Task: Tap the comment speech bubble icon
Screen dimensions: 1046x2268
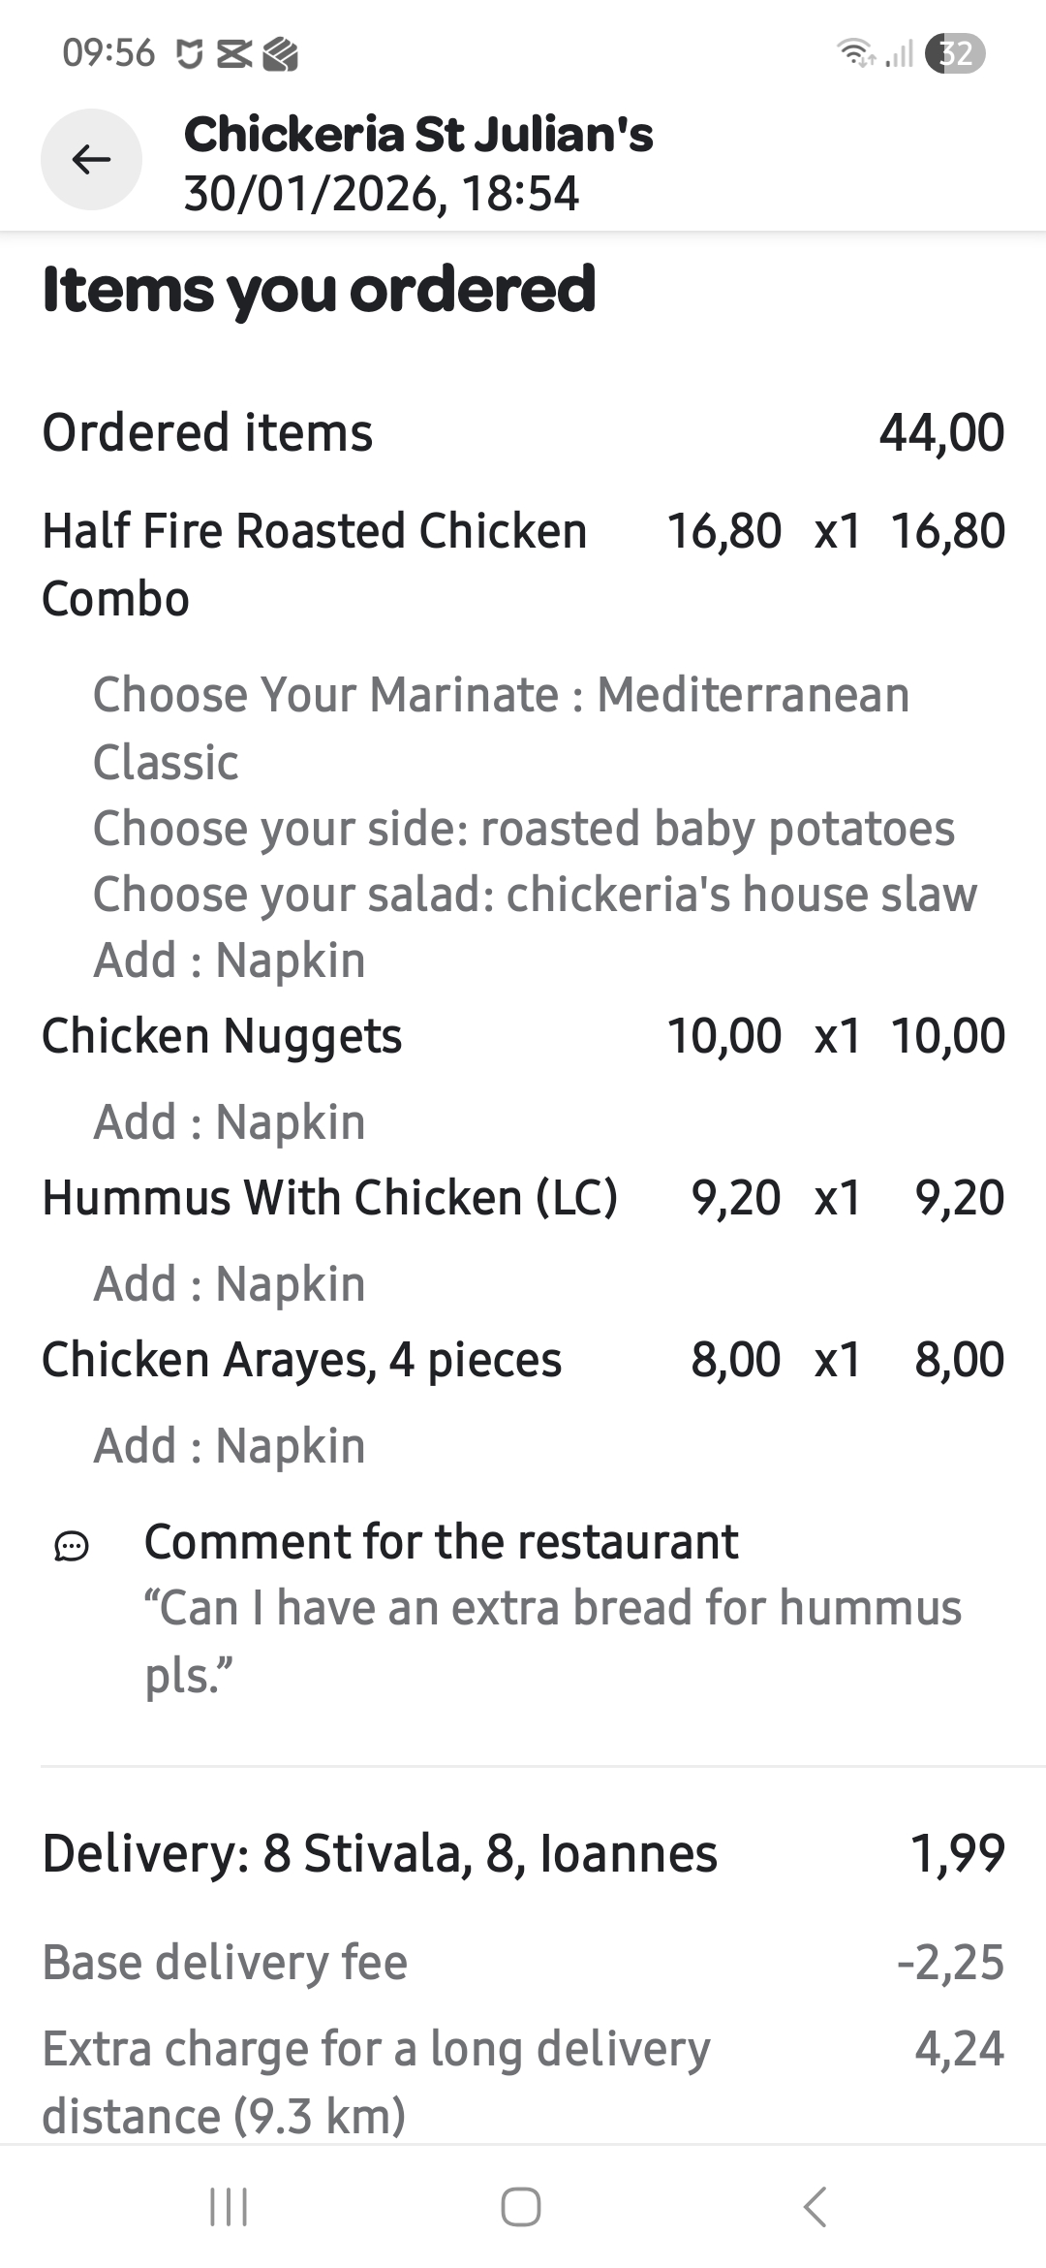Action: (72, 1546)
